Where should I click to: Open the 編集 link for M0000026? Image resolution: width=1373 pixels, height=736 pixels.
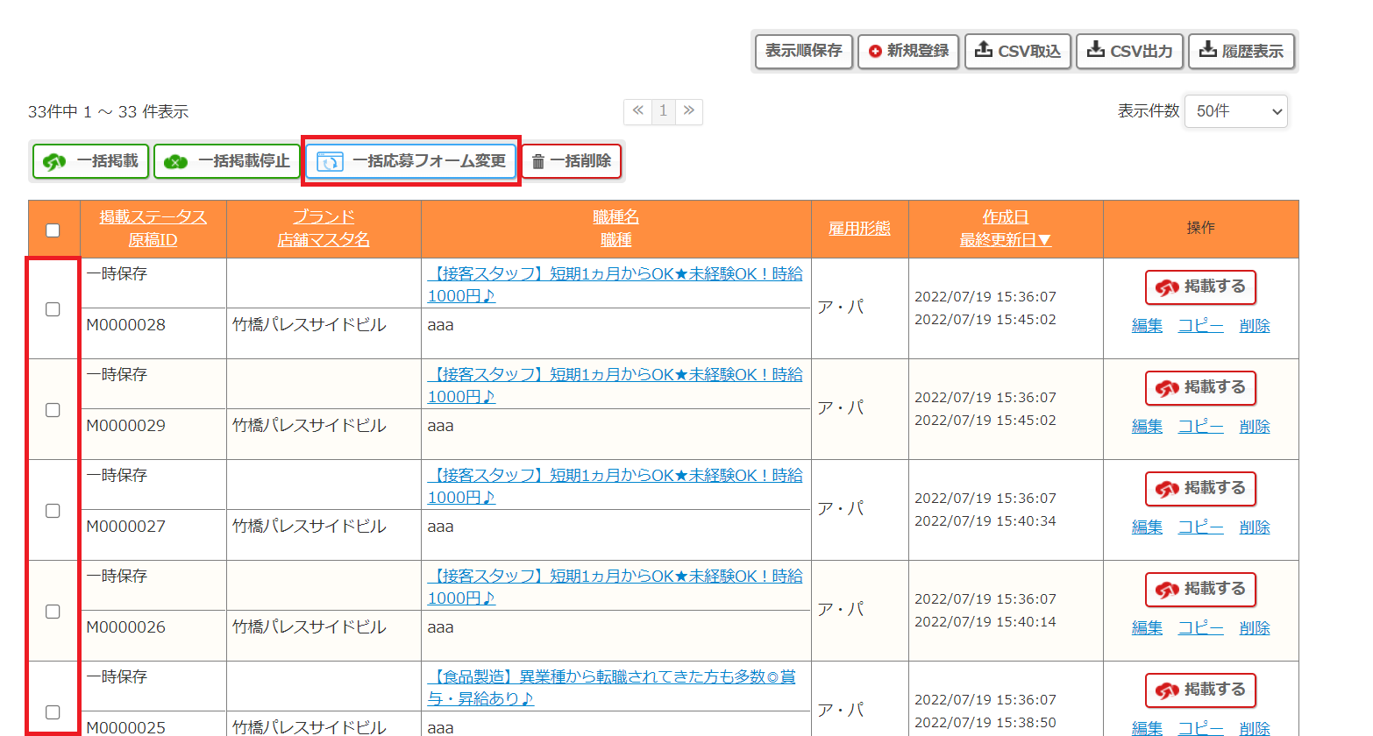(x=1147, y=627)
